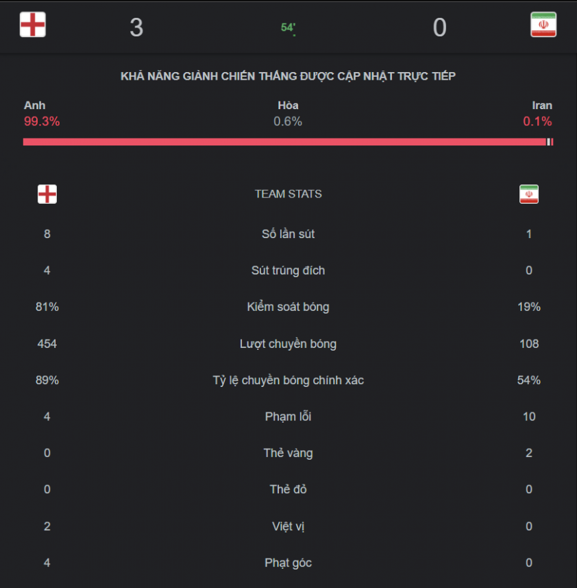Select the England flag in Team Stats
This screenshot has width=577, height=588.
[47, 194]
